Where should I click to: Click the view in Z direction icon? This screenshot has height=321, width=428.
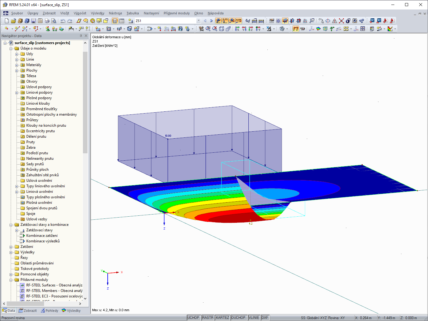[251, 29]
